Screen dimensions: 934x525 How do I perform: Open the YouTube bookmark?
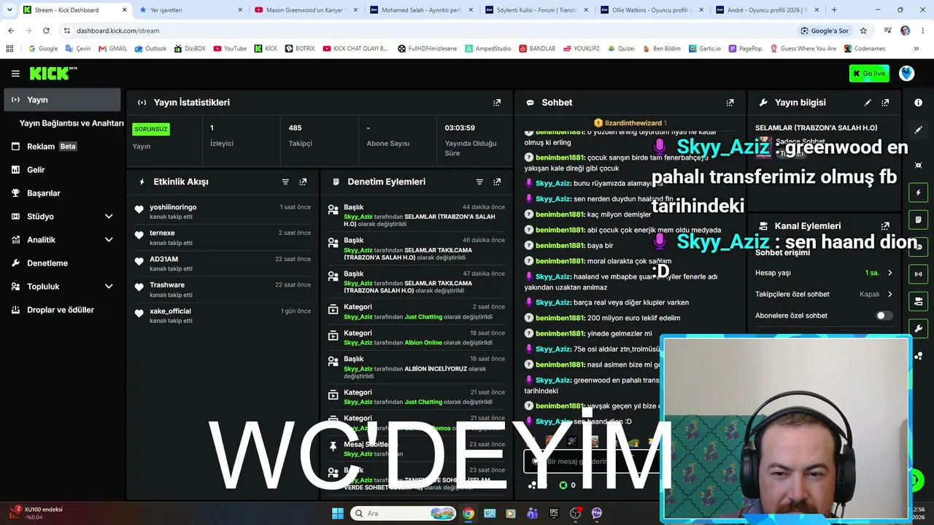[x=230, y=49]
